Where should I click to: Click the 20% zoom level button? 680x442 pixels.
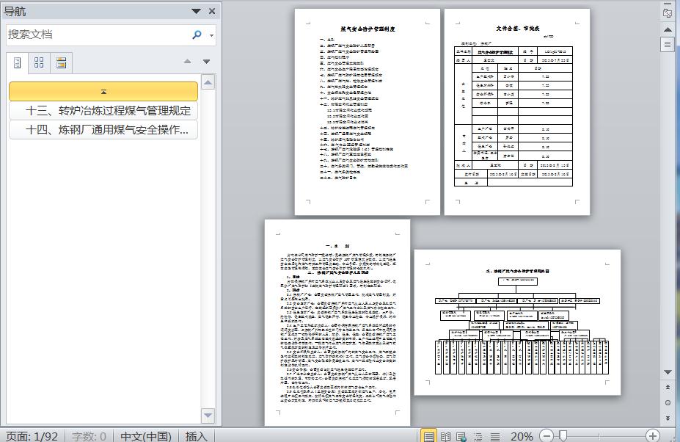point(522,436)
